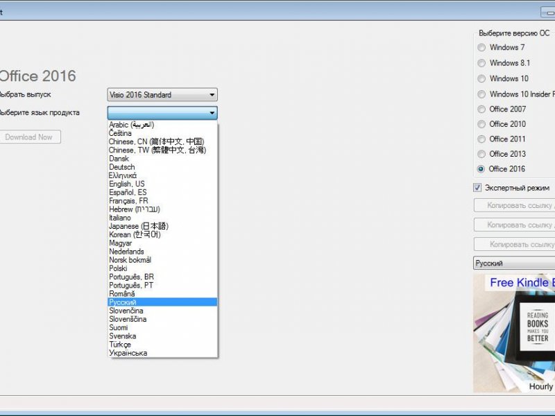Screen dimensions: 555x416
Task: Open the Free Kindle Books advertisement
Action: point(514,333)
